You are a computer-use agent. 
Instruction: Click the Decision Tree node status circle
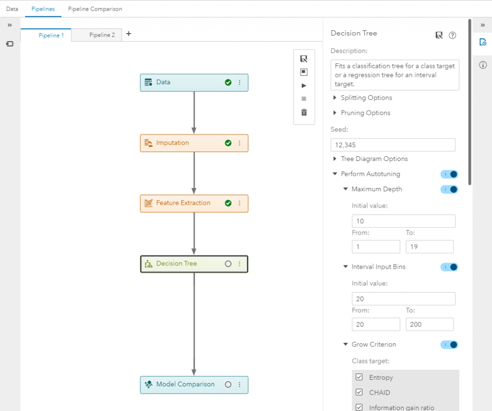228,263
